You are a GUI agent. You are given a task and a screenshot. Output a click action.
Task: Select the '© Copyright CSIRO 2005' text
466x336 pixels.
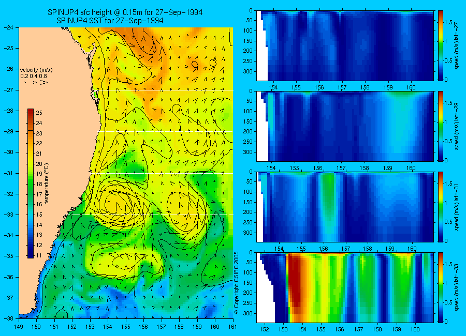[x=236, y=283]
